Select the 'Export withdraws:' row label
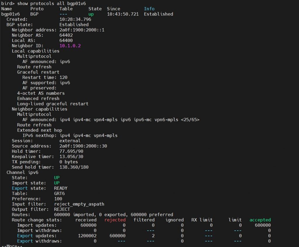This screenshot has height=247, width=299. (39, 241)
